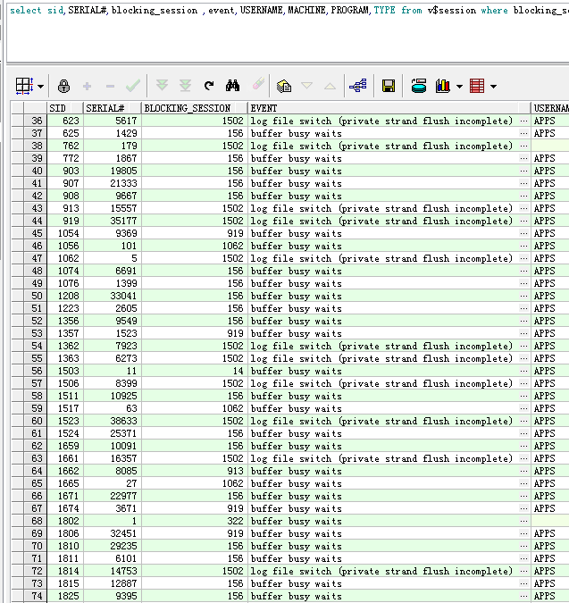This screenshot has width=569, height=603.
Task: Open the grid select mode dropdown arrow
Action: [x=41, y=88]
